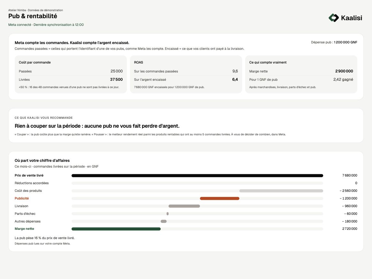
Task: Click the Rien à couper recommendation headline
Action: 97,126
